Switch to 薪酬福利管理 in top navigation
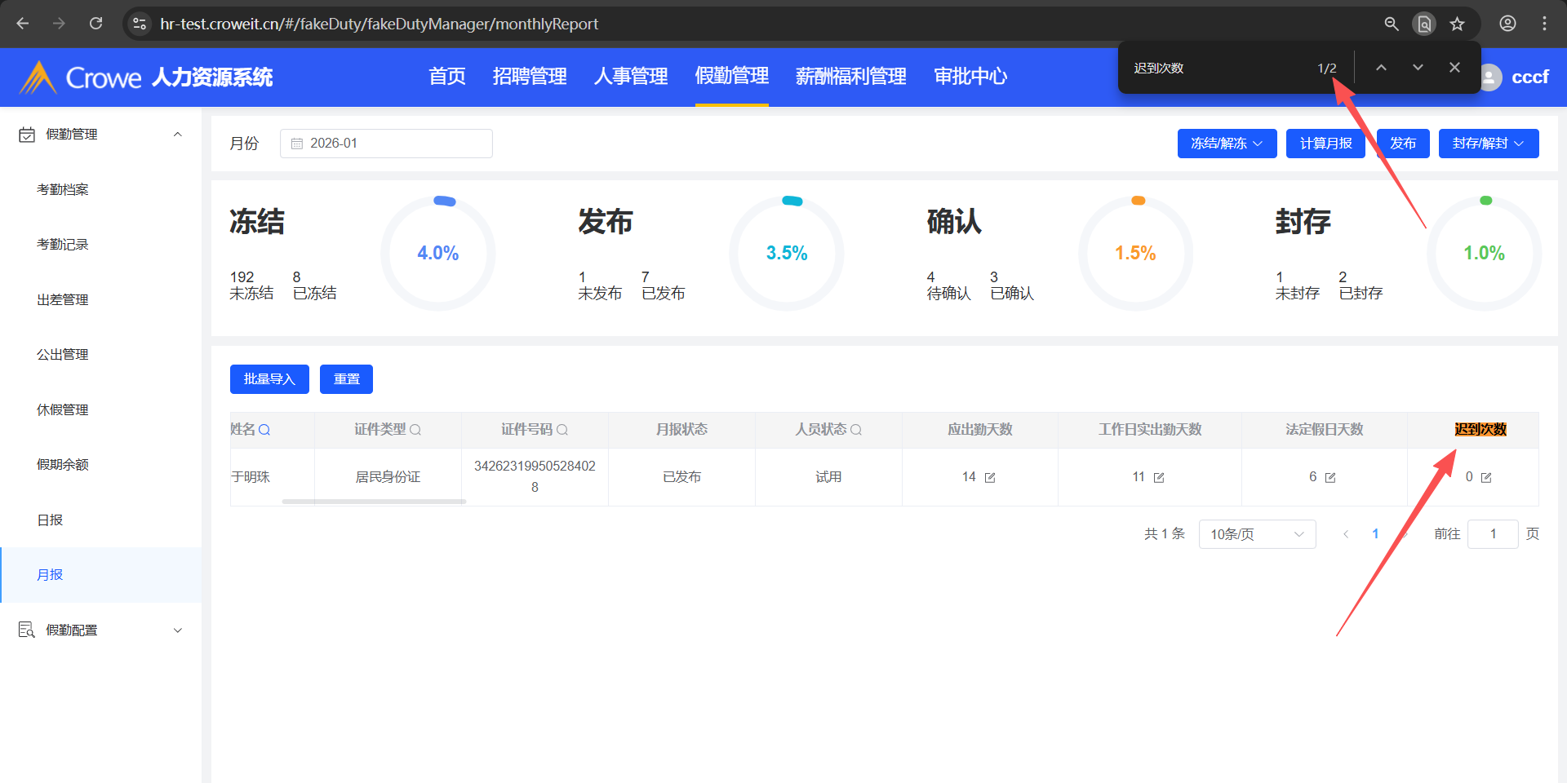This screenshot has height=783, width=1567. coord(850,77)
